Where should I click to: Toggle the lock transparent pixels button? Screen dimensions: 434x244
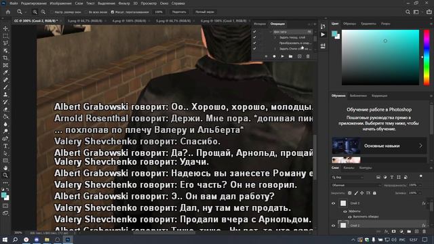[x=350, y=193]
